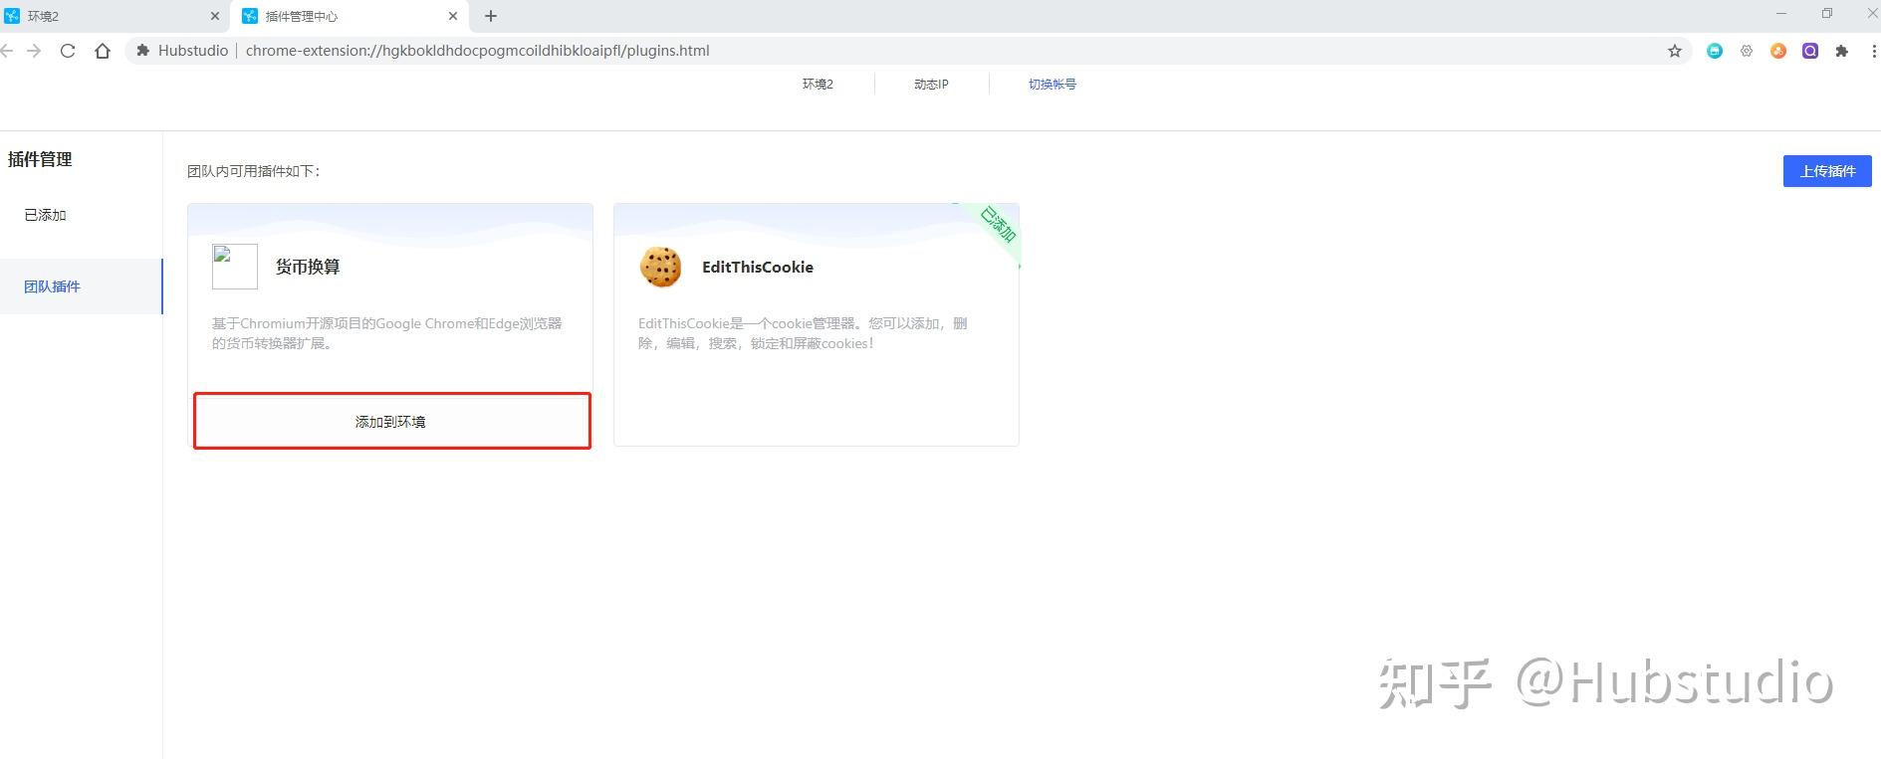Click the 上传插件 button

[1826, 171]
